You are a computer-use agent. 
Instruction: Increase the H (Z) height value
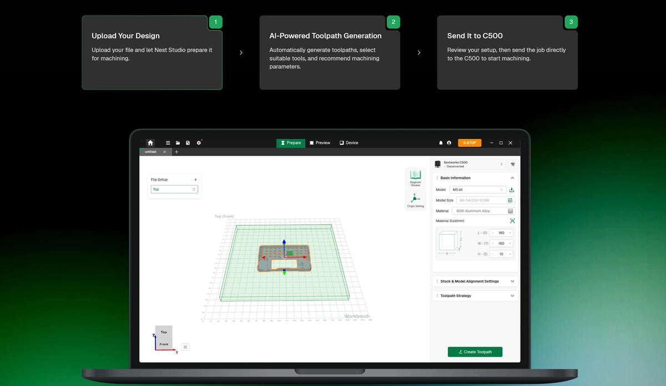(x=511, y=254)
